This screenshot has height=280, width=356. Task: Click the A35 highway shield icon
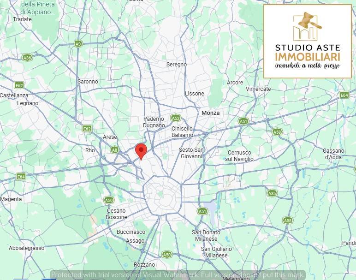tap(272, 193)
